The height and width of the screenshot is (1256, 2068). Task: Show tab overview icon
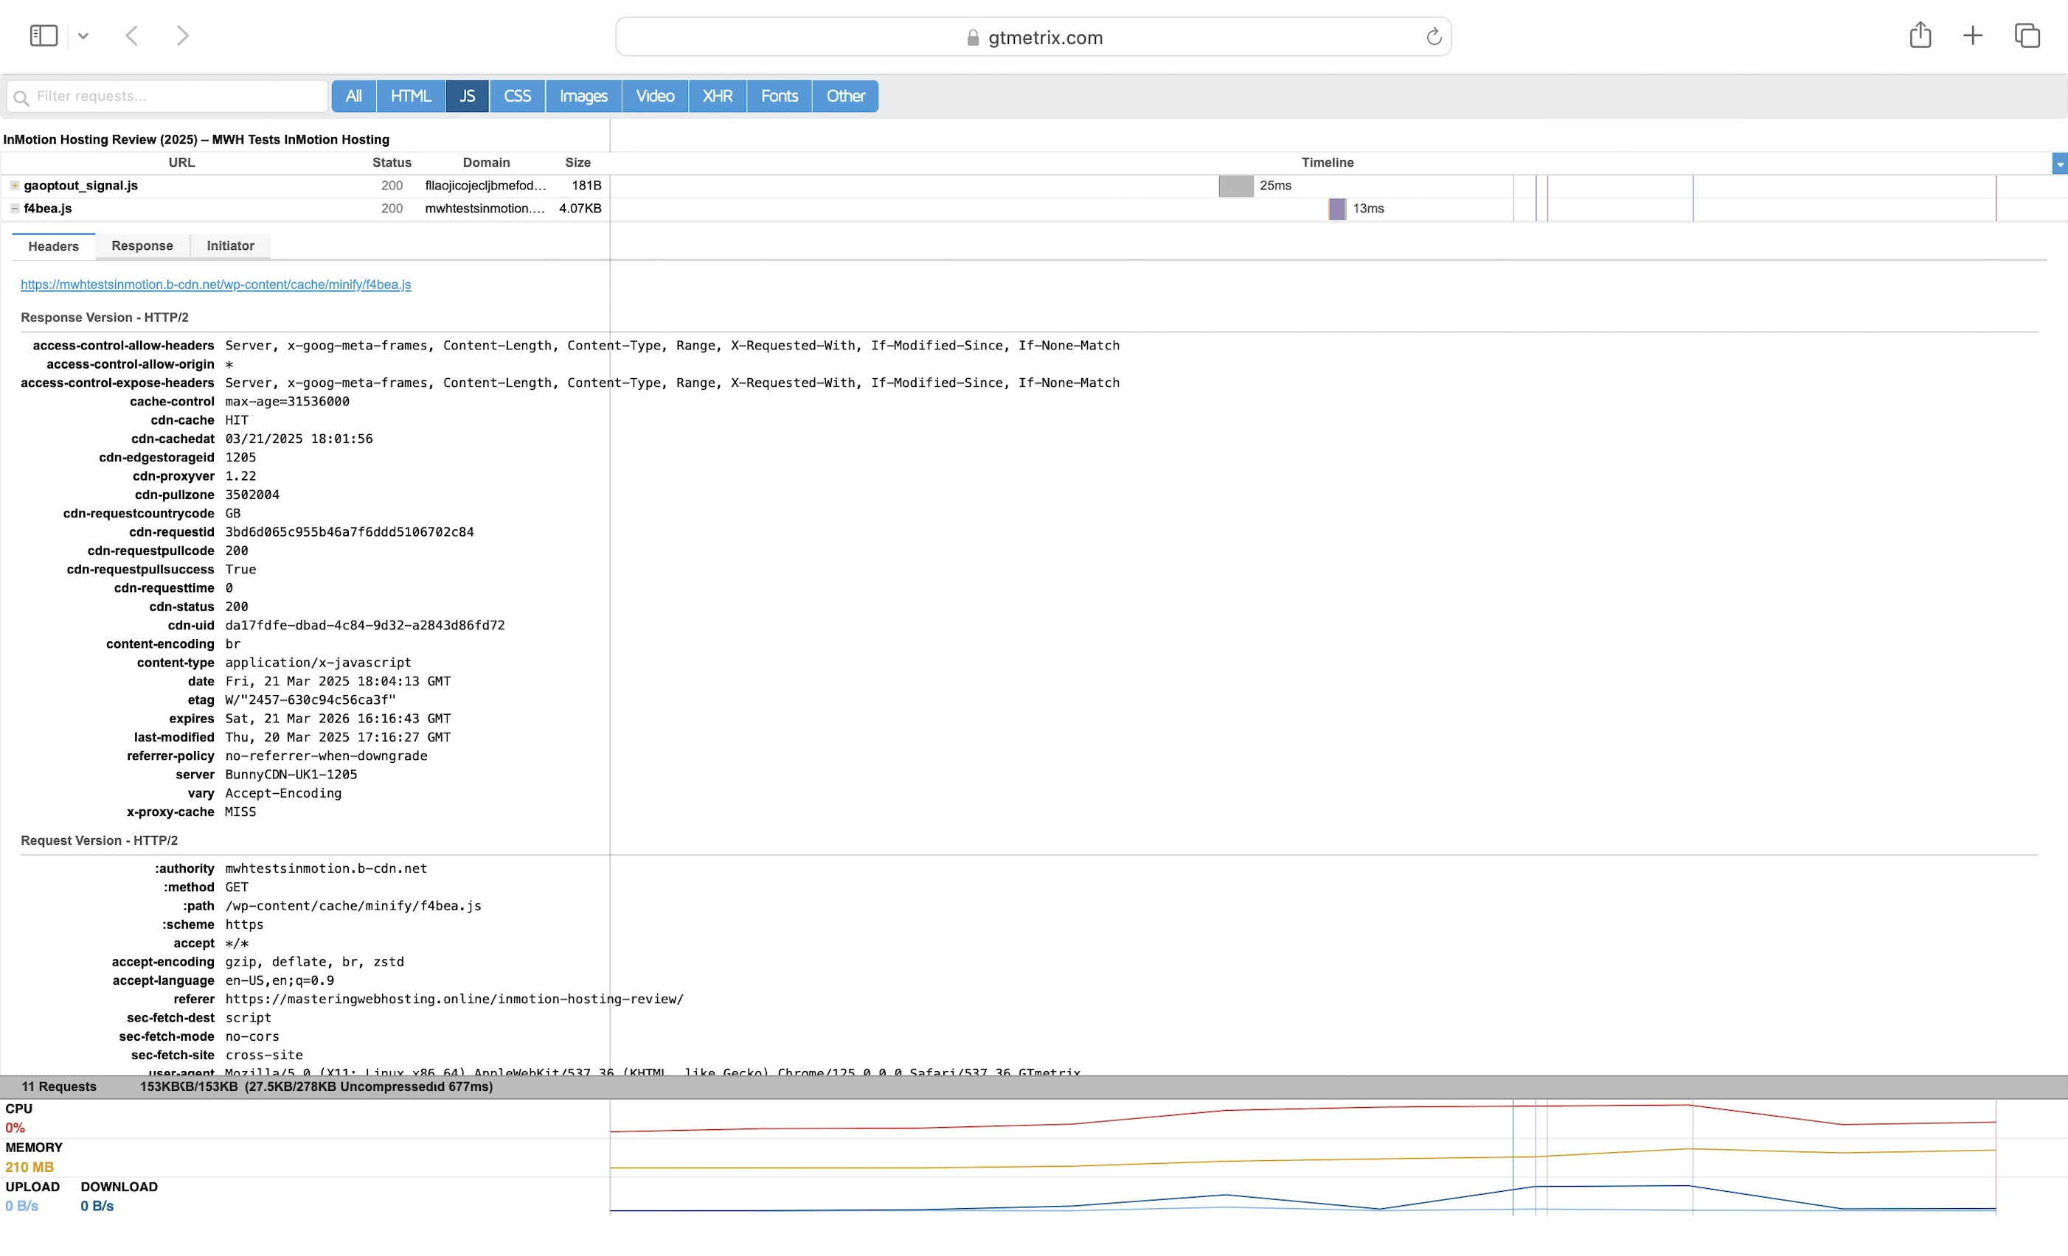(2026, 35)
